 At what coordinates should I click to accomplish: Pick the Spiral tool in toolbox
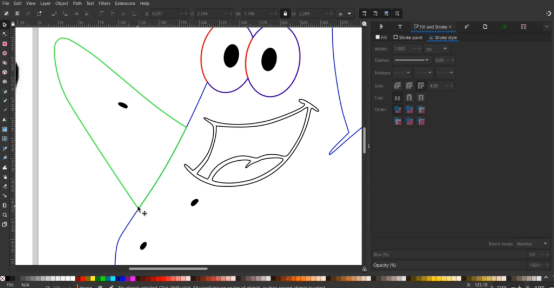pyautogui.click(x=4, y=82)
